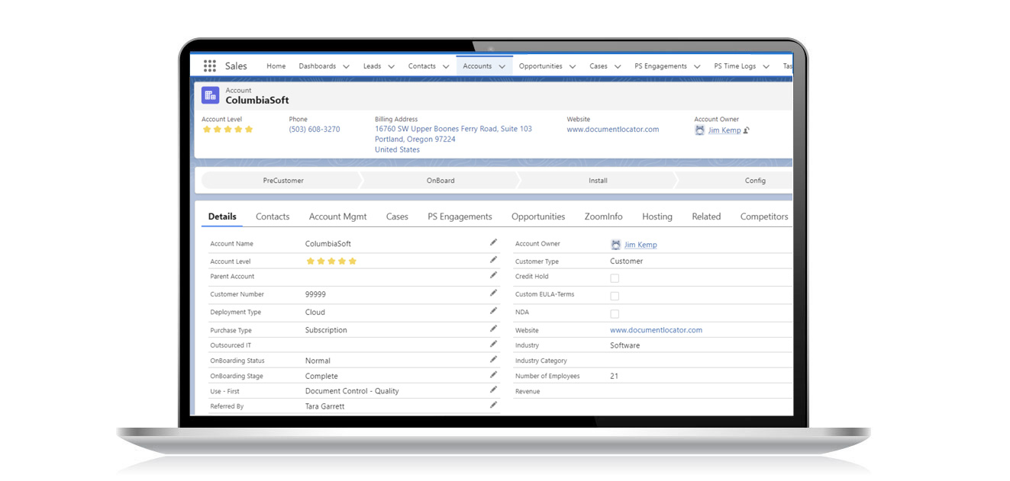Open the Related tab
This screenshot has height=481, width=1010.
tap(706, 216)
